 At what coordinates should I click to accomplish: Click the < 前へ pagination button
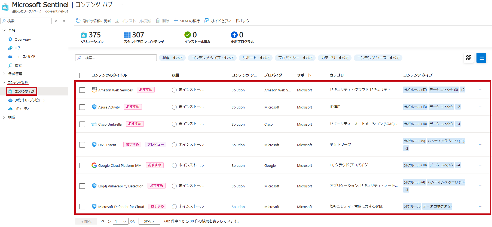coord(86,221)
